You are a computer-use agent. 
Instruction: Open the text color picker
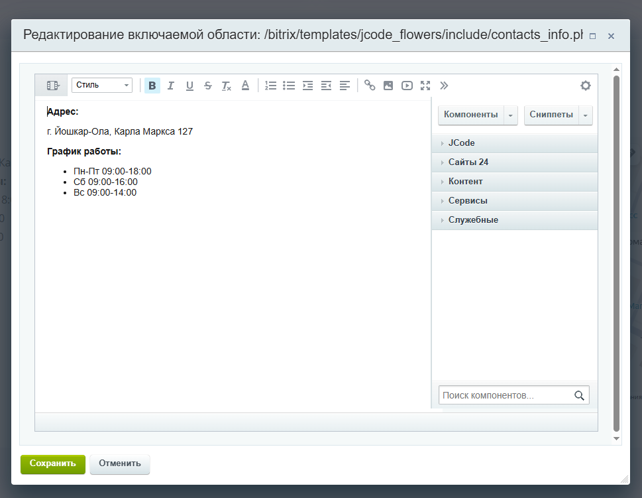(245, 86)
